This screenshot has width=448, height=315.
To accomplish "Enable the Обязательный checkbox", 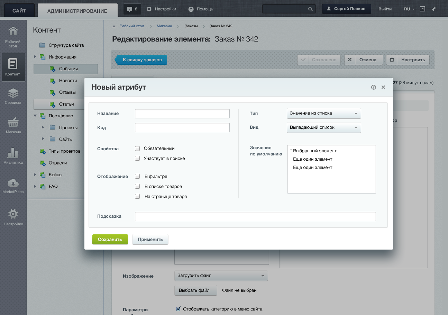I will (x=137, y=148).
